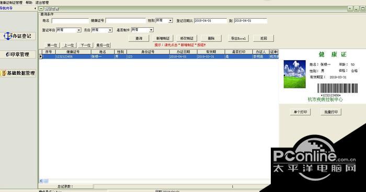366x192 pixels.
Task: Sort by the 有效期 column header
Action: [x=211, y=52]
